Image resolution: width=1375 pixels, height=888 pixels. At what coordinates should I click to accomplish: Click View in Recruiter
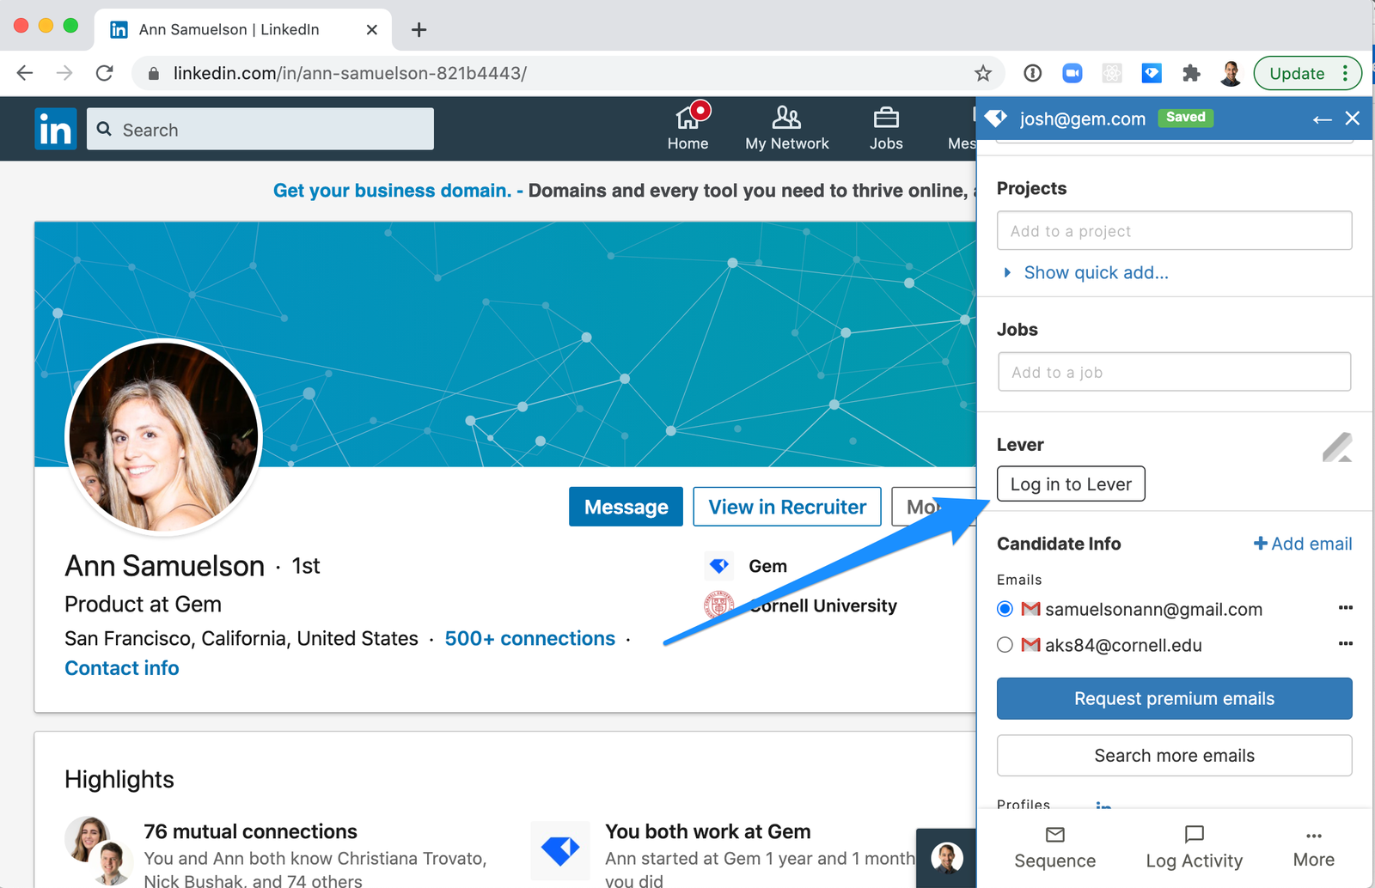787,507
